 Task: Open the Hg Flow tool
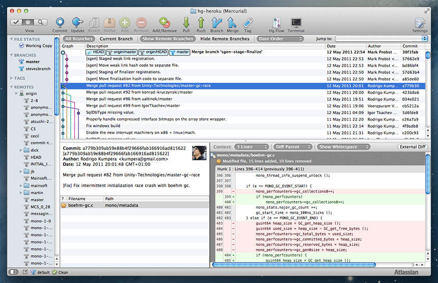(x=276, y=23)
